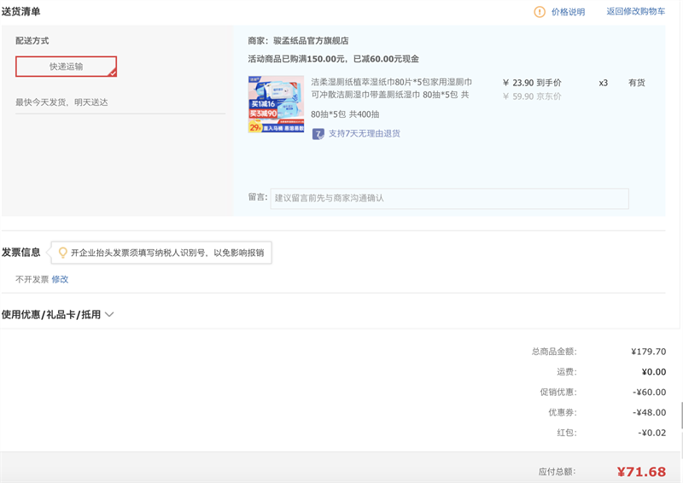Viewport: 683px width, 483px height.
Task: Click the red checkmark corner on 快递运输
Action: coord(112,73)
